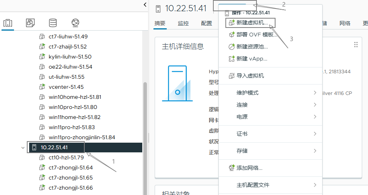368x195 pixels.
Task: Open the VMs and Templates inventory icon
Action: (30, 23)
